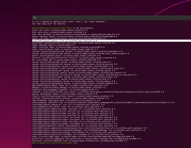Click the udev /dev devtmpfs line
The height and width of the screenshot is (148, 191).
click(x=76, y=34)
